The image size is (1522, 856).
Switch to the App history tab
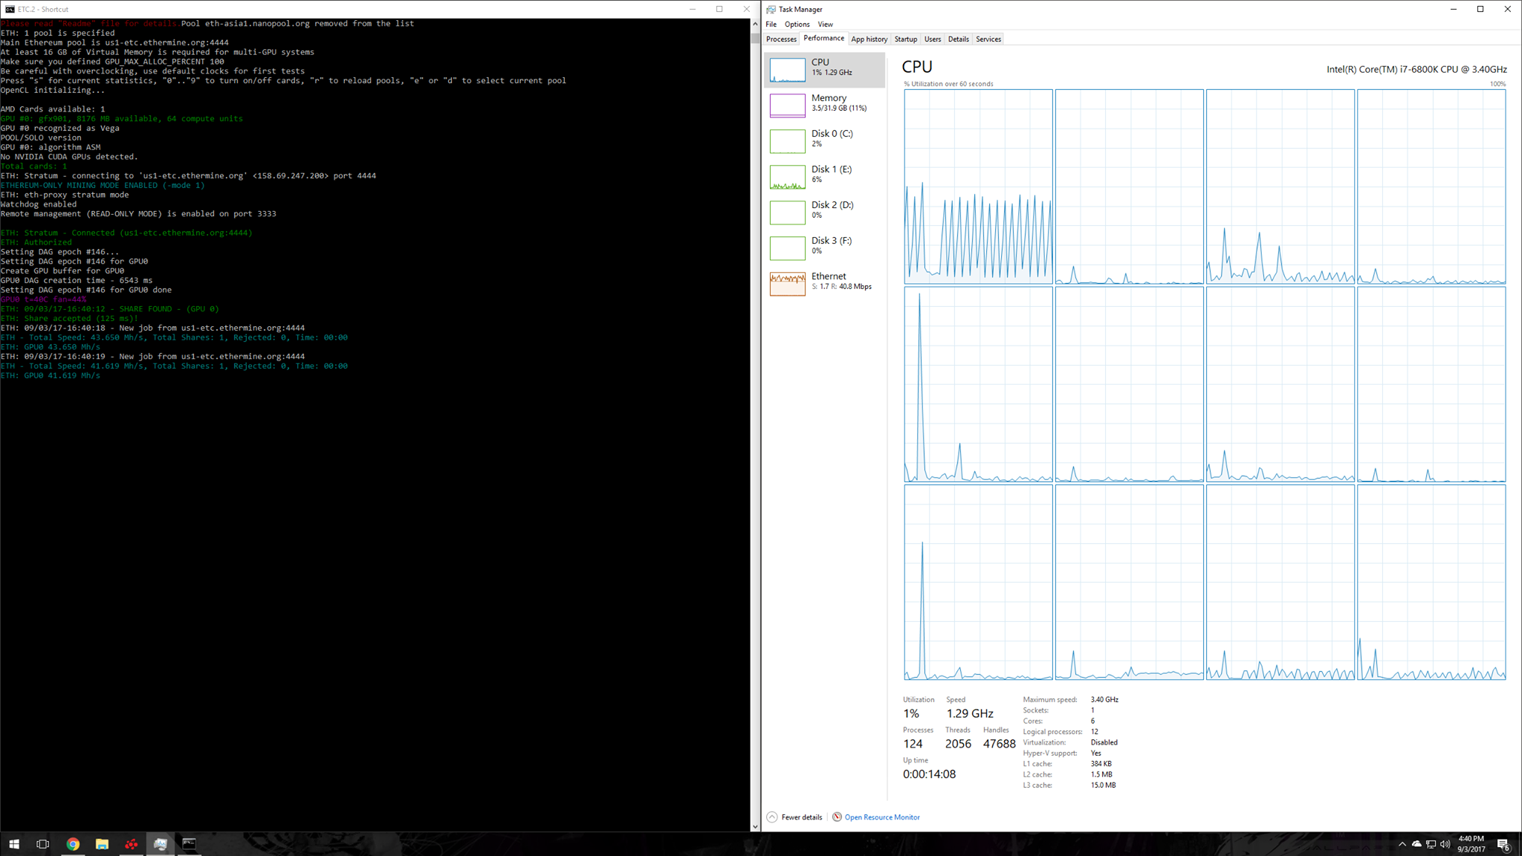(x=869, y=39)
